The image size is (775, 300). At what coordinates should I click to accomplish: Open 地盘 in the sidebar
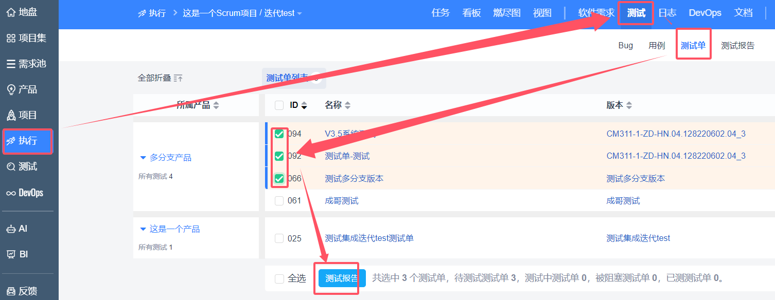(22, 12)
